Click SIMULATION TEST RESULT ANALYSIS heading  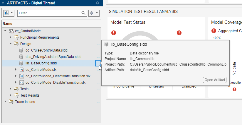coord(143,11)
